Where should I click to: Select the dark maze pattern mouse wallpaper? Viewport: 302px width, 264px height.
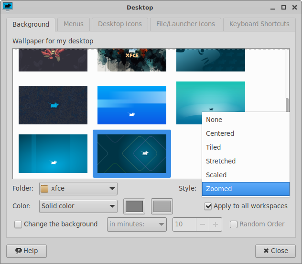53,105
